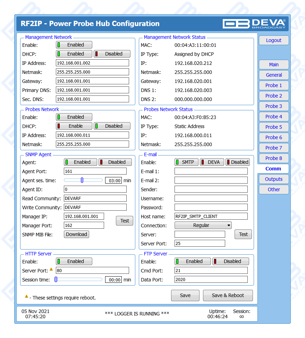Screen dimensions: 305x338
Task: Enable DHCP for Management Network
Action: [74, 54]
